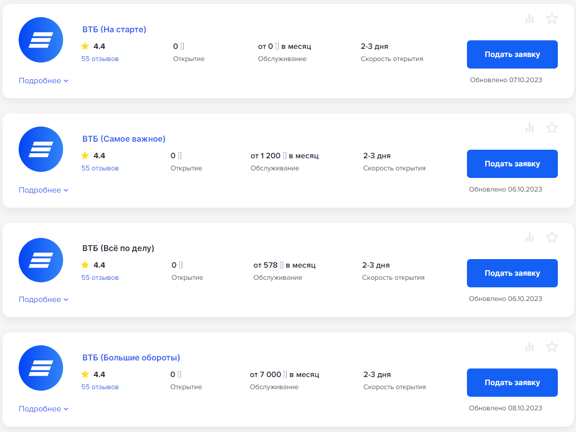576x432 pixels.
Task: Click '2-3 дня' opening speed of ВТБ (На старте)
Action: (x=375, y=46)
